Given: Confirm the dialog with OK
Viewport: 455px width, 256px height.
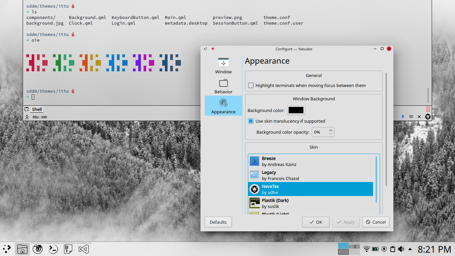Looking at the screenshot, I should coord(316,222).
